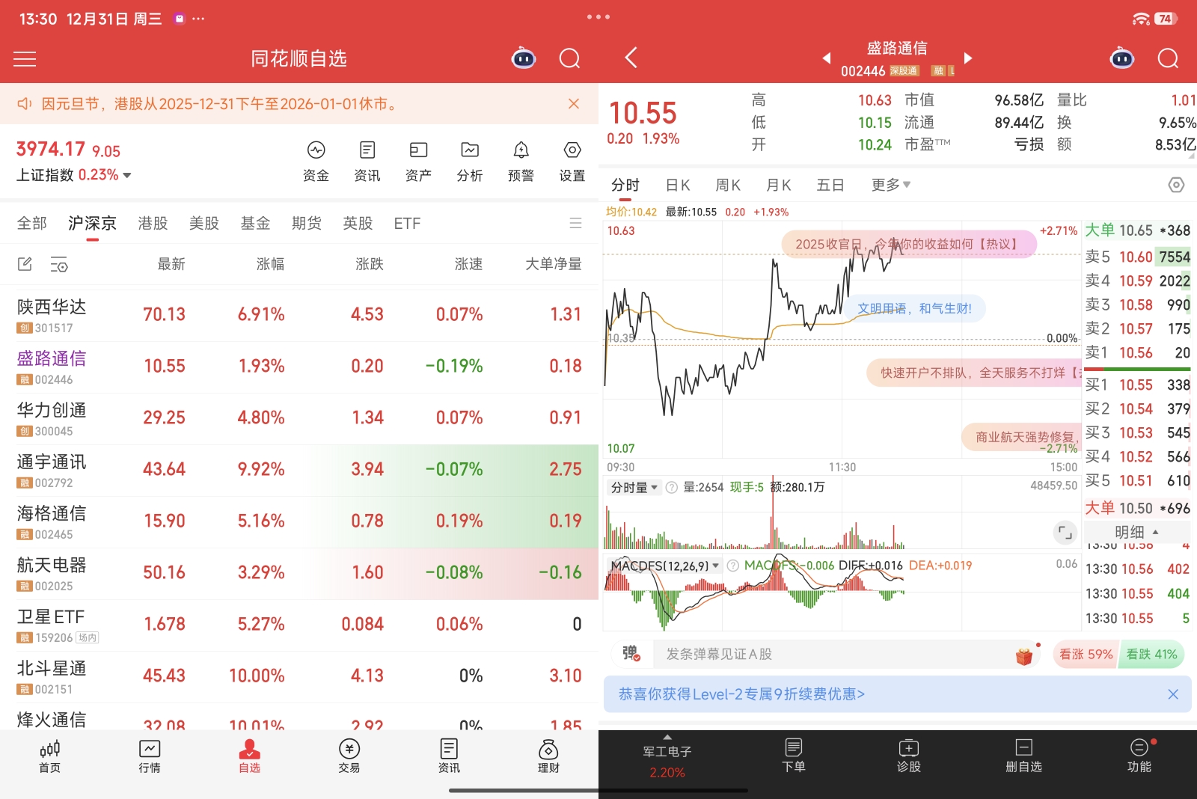Open the category list menu icon
This screenshot has width=1197, height=799.
(x=575, y=223)
